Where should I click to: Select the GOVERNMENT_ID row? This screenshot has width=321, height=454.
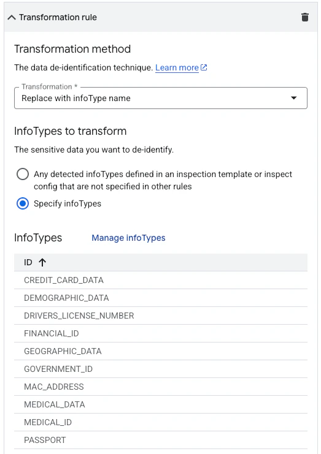pos(161,369)
